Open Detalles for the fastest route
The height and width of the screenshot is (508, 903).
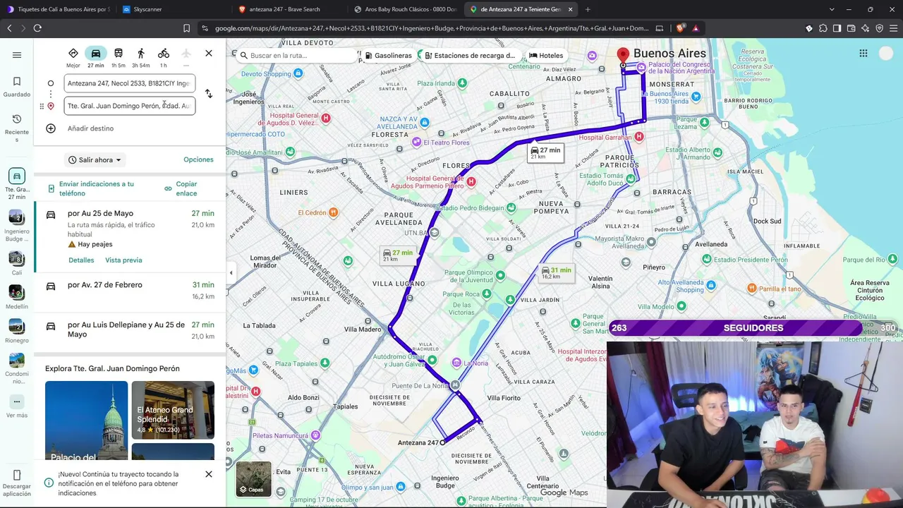tap(81, 260)
